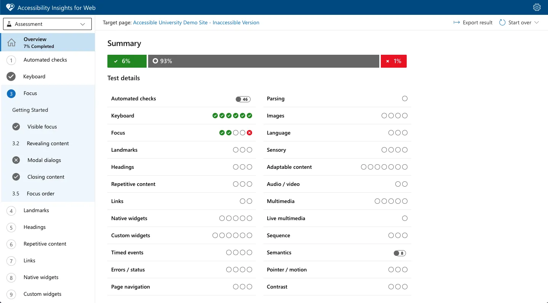Image resolution: width=548 pixels, height=303 pixels.
Task: Click the Semantics 8 status pill
Action: (399, 253)
